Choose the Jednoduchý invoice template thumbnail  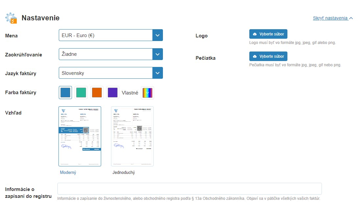coord(132,136)
